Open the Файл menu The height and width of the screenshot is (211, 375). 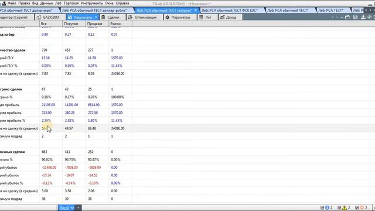pyautogui.click(x=12, y=3)
